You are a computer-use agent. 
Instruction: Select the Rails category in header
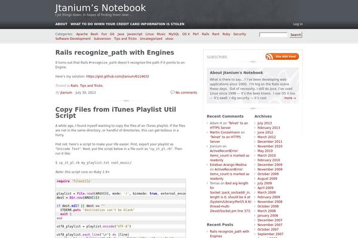click(x=205, y=34)
